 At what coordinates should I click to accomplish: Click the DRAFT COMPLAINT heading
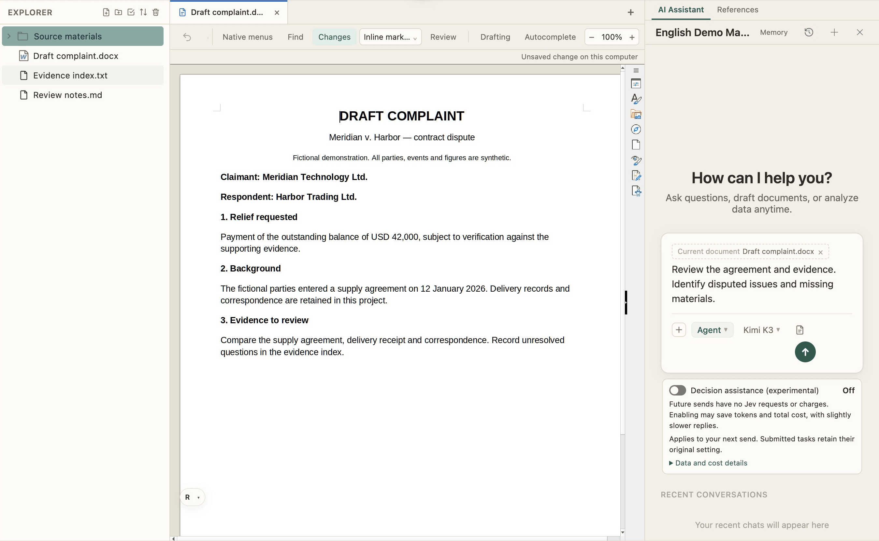click(x=401, y=116)
